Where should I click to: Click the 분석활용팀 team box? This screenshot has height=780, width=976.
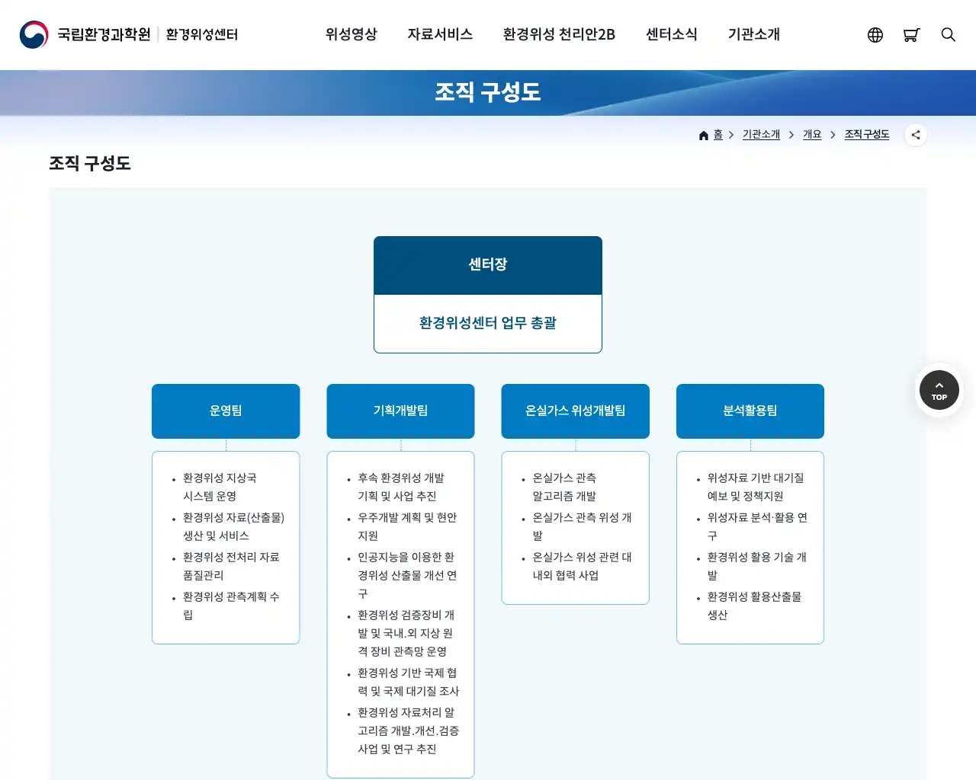click(750, 411)
